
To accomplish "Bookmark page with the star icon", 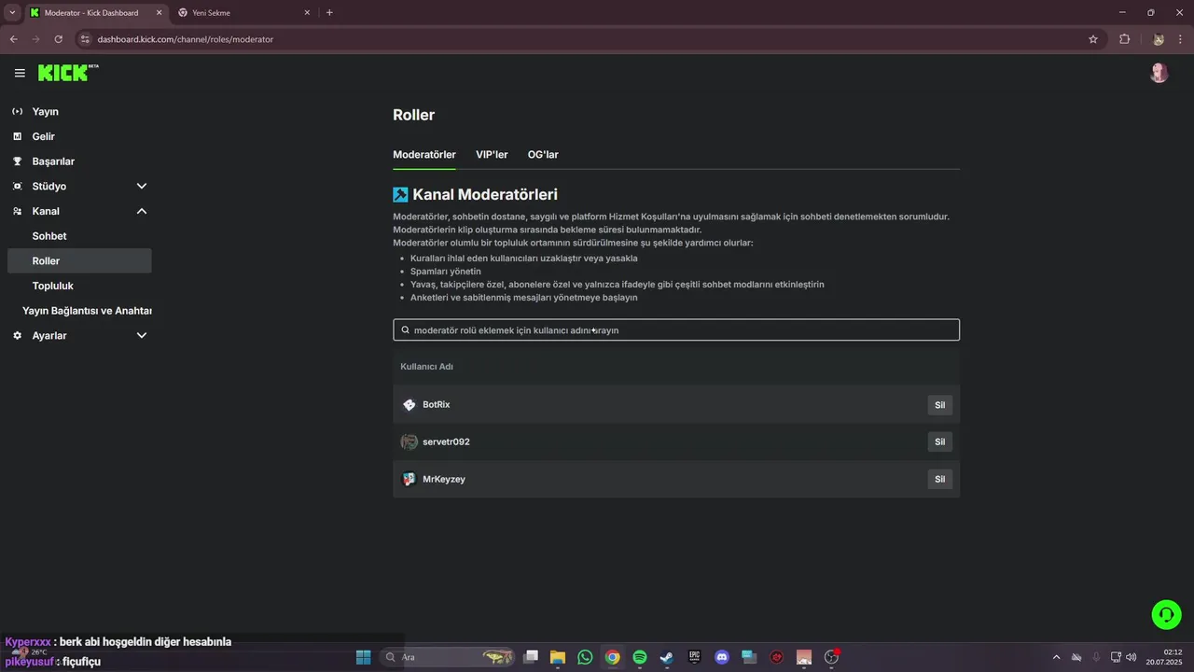I will [x=1093, y=39].
